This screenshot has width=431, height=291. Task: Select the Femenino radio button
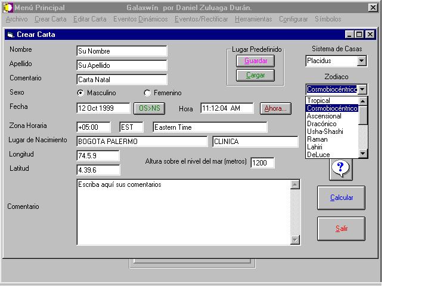click(147, 93)
